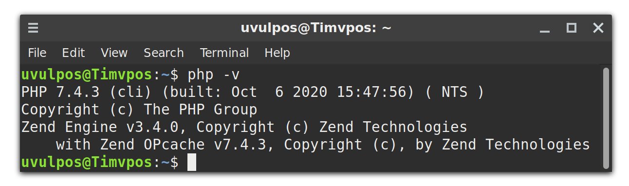Open the Search menu
The image size is (629, 186).
[164, 53]
